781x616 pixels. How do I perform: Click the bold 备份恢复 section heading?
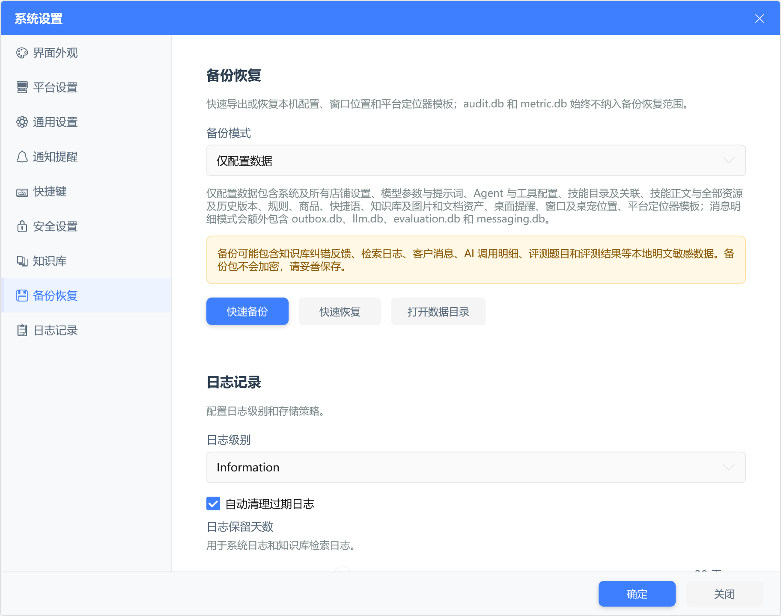click(234, 75)
